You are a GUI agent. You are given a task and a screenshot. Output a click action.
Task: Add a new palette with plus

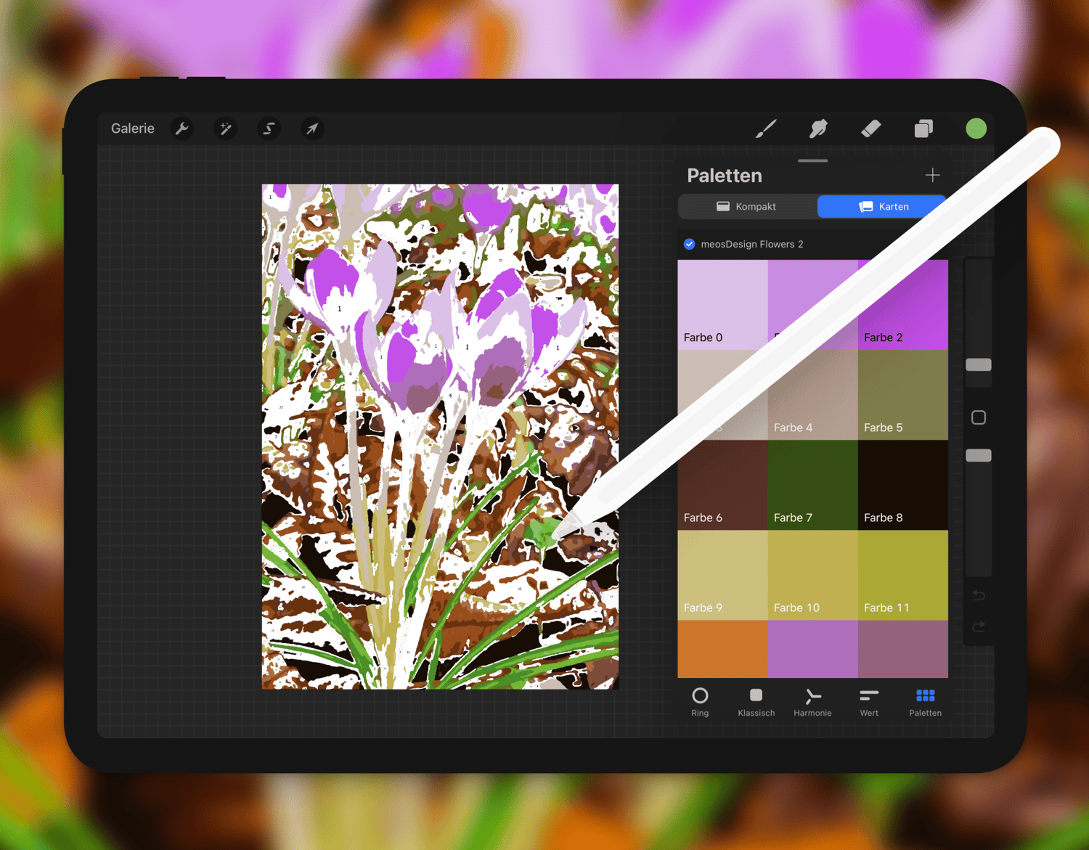pos(932,175)
